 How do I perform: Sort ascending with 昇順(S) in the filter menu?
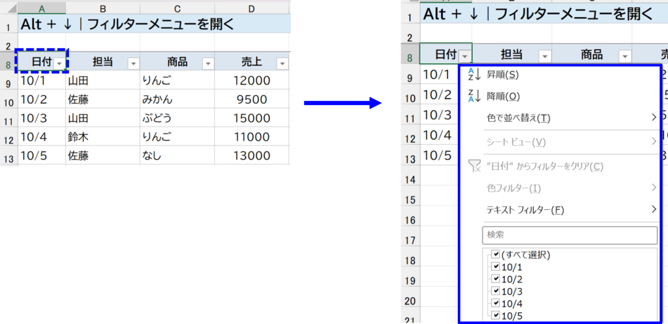tap(560, 74)
